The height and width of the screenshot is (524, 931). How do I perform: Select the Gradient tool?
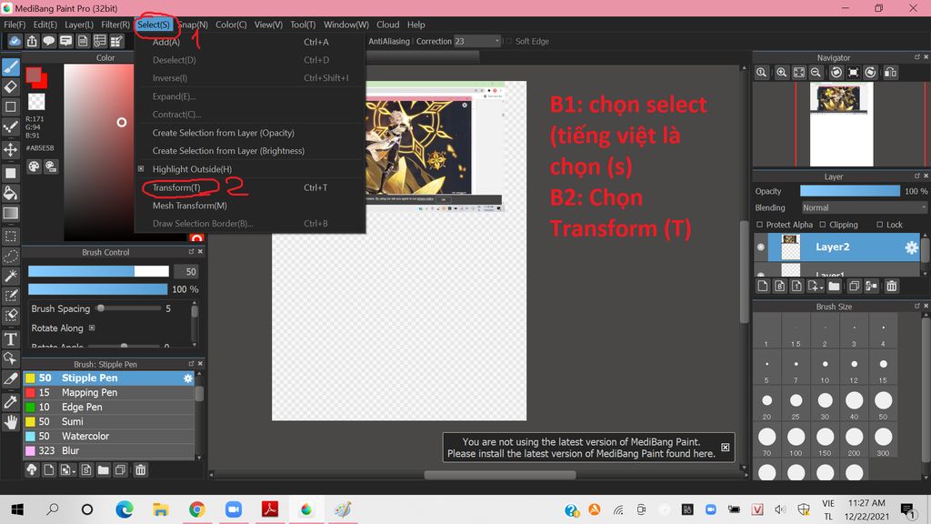click(x=11, y=213)
